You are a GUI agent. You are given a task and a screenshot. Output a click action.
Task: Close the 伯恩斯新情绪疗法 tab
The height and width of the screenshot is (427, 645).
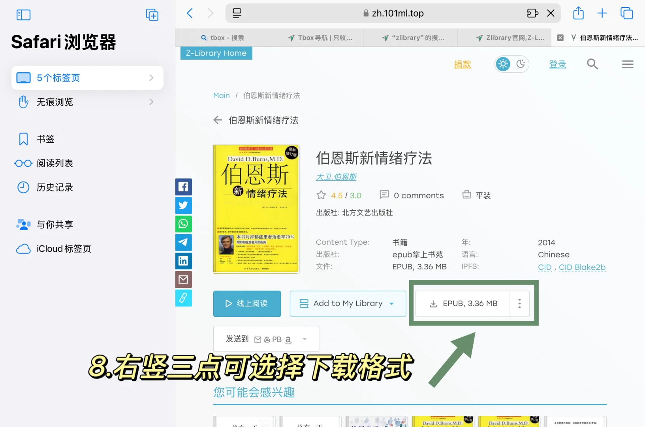coord(560,38)
